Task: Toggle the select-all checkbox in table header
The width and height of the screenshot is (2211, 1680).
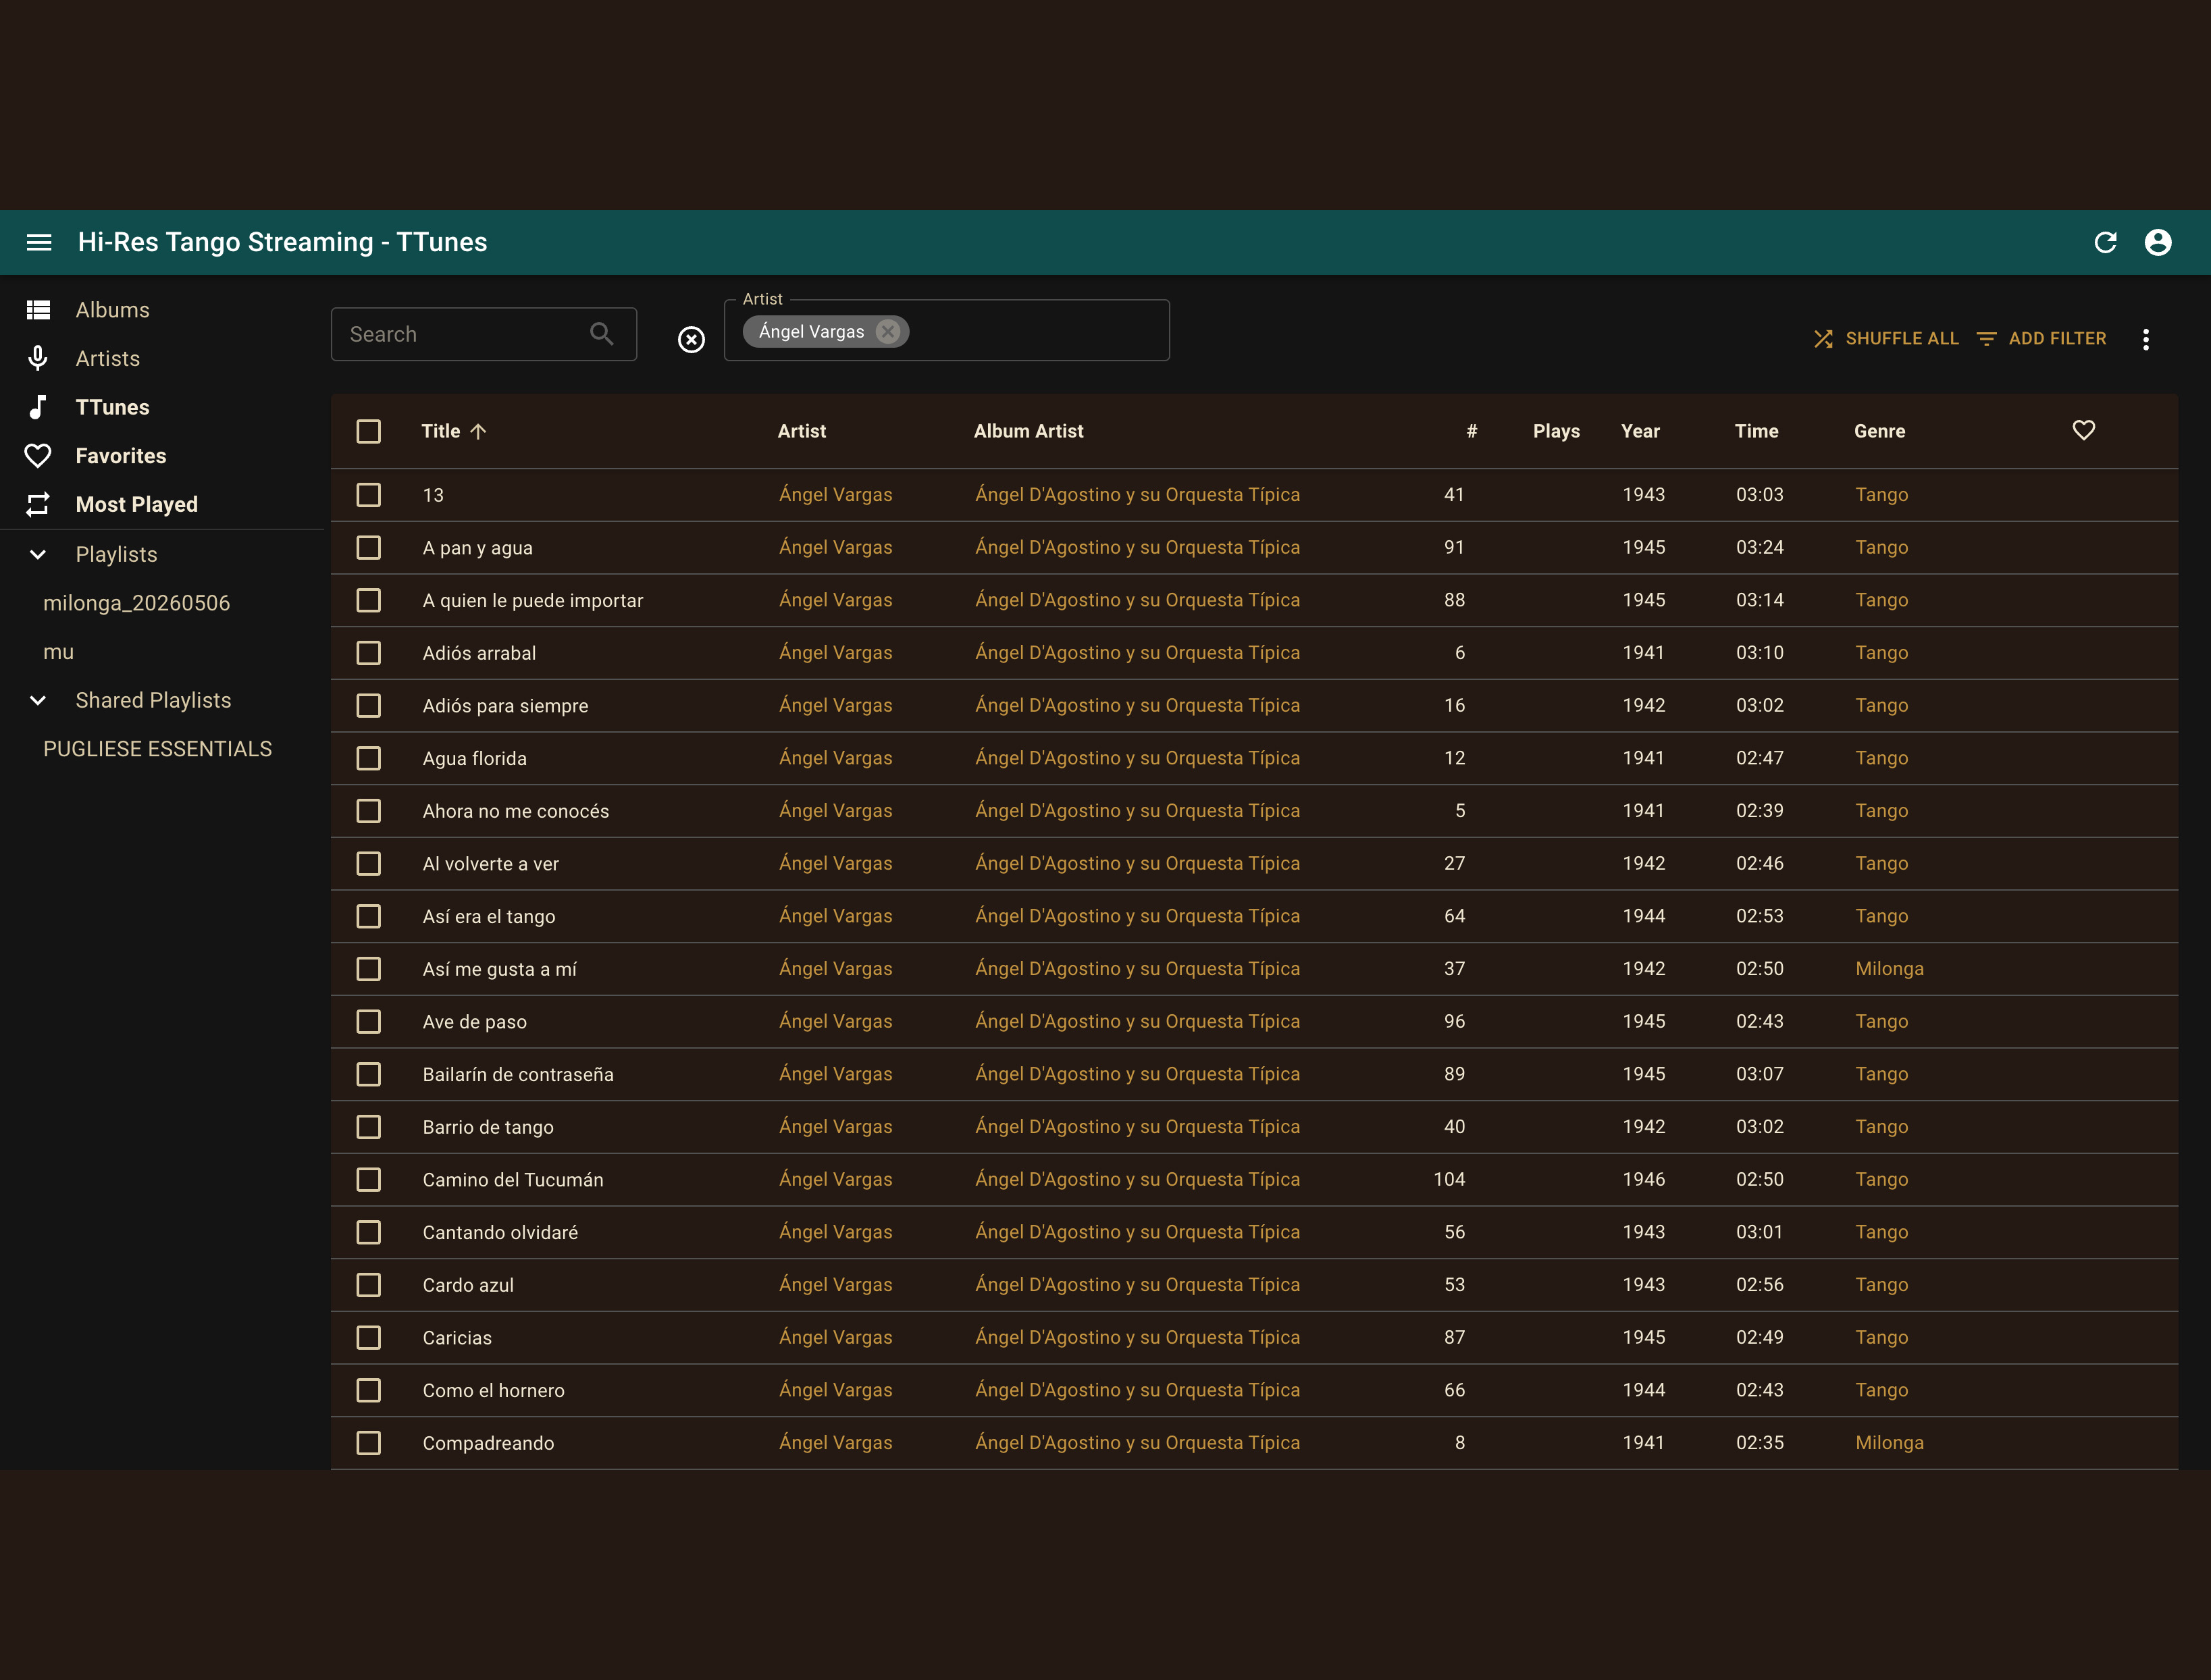Action: [369, 431]
